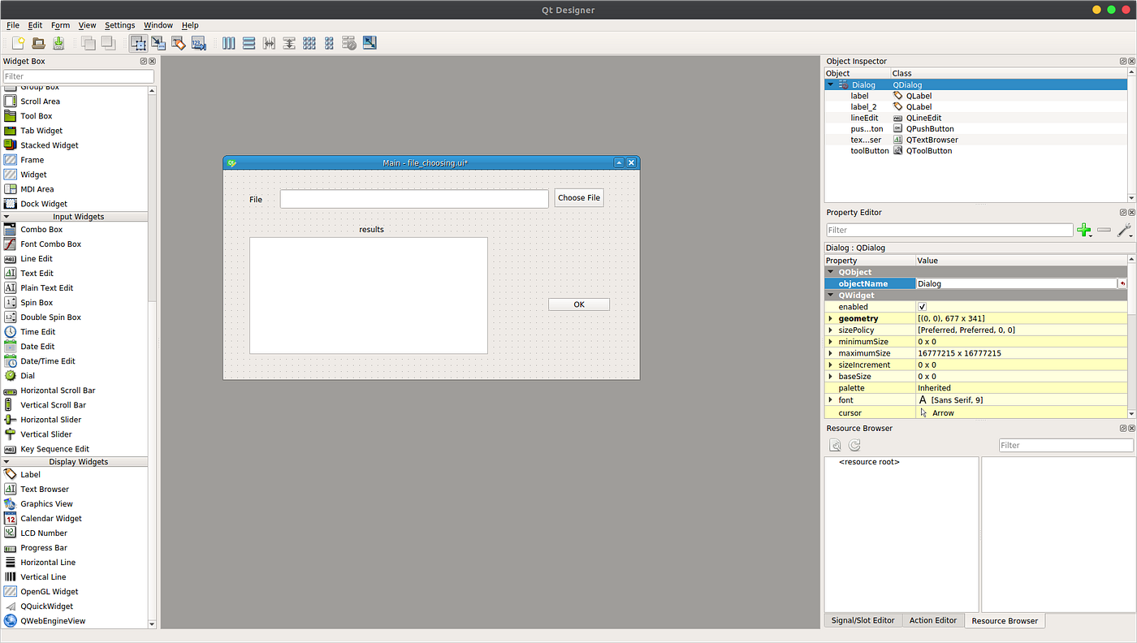The height and width of the screenshot is (643, 1137).
Task: Open the wrench Configure Property Editor dropdown
Action: (1125, 231)
